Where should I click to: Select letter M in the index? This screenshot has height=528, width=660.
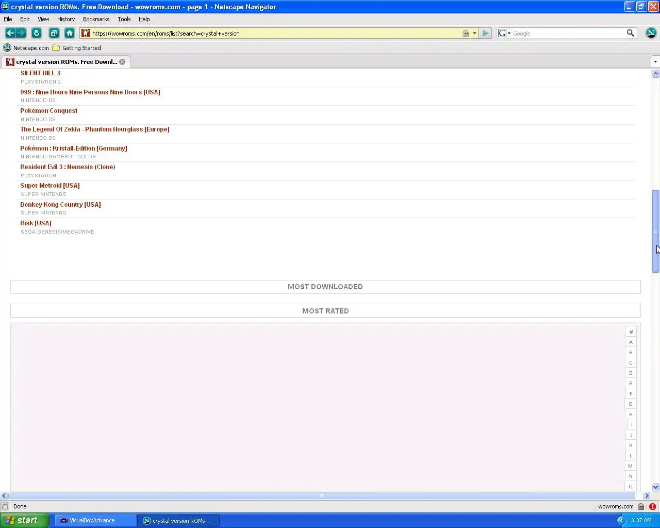tap(631, 466)
